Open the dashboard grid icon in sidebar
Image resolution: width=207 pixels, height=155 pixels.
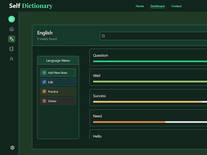12,19
